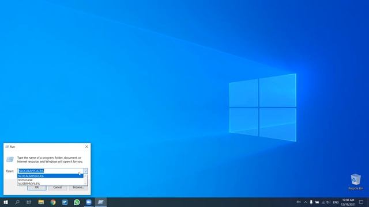The height and width of the screenshot is (207, 369).
Task: Open the Windows Start menu
Action: click(6, 202)
